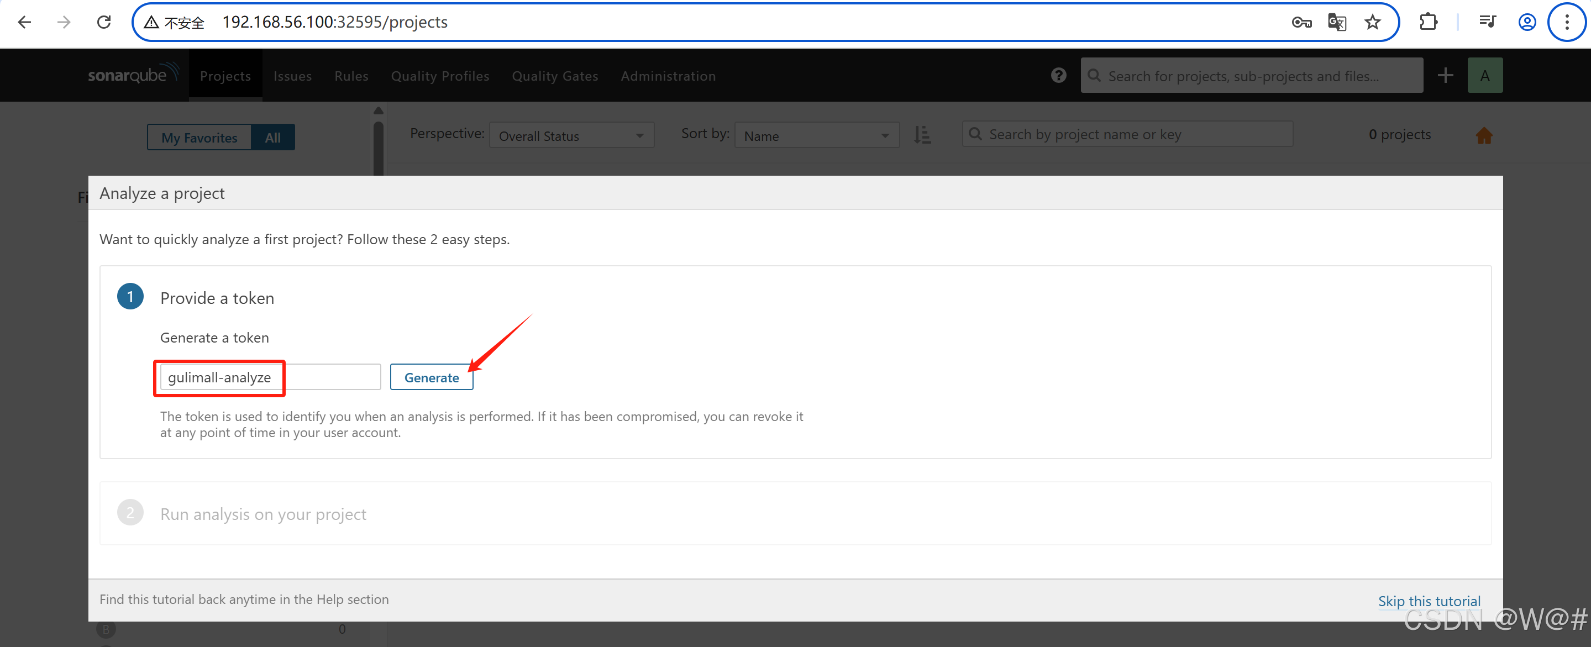The height and width of the screenshot is (647, 1591).
Task: Click the Generate token button
Action: (x=431, y=377)
